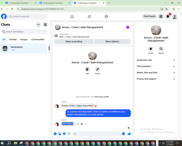
Task: Open the apps grid menu icon
Action: tap(161, 16)
